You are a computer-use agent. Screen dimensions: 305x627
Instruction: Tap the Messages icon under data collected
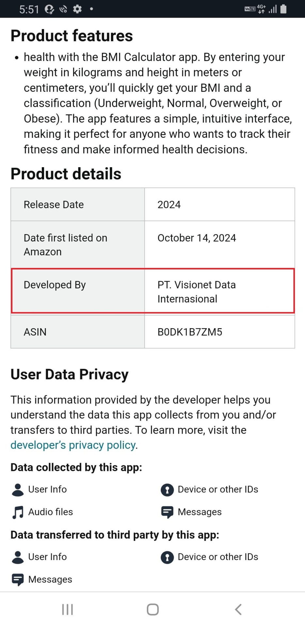pyautogui.click(x=167, y=512)
